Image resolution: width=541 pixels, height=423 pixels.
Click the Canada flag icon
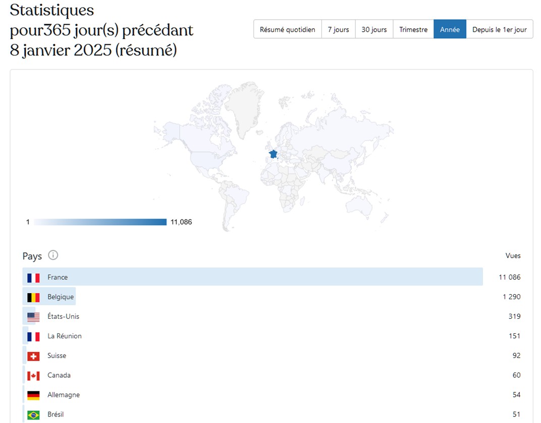(33, 376)
